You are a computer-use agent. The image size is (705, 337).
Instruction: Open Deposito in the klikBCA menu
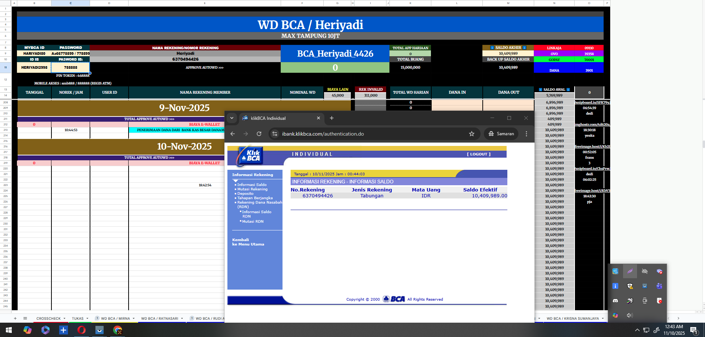245,194
